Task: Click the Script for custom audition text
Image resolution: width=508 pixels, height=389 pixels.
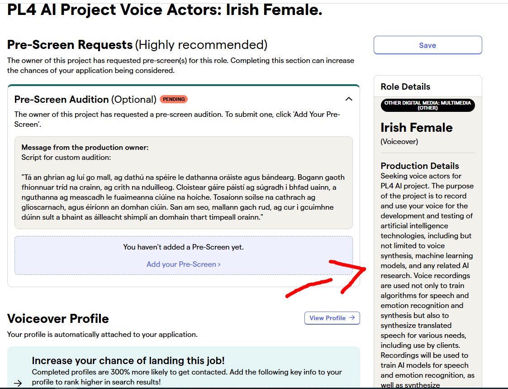Action: tap(66, 157)
